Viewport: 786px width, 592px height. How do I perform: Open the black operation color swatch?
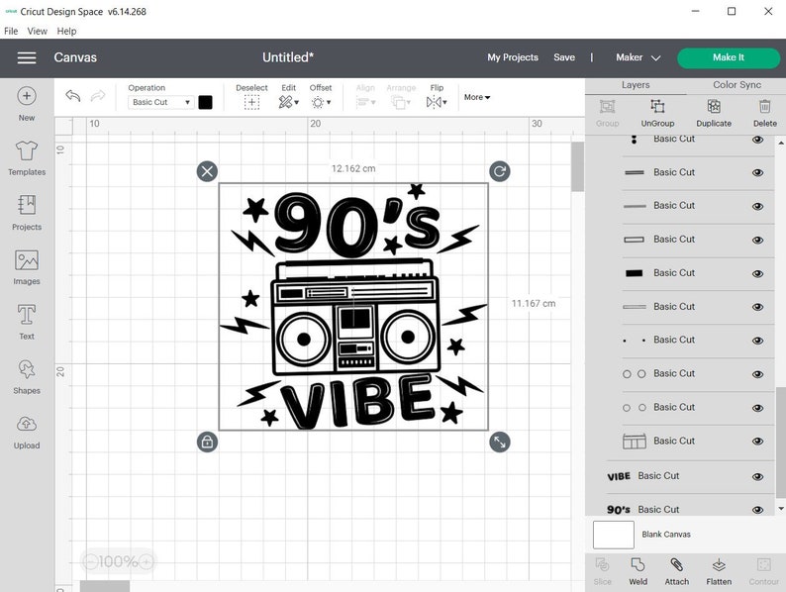[x=206, y=102]
